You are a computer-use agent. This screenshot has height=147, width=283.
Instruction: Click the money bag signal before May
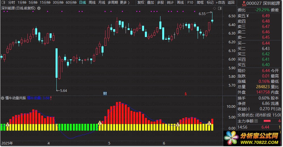[100, 123]
